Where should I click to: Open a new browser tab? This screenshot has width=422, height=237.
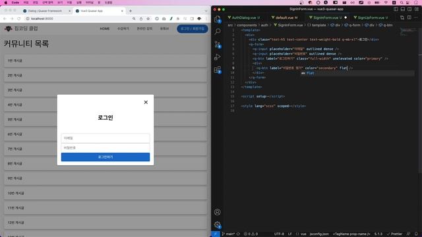(x=131, y=11)
